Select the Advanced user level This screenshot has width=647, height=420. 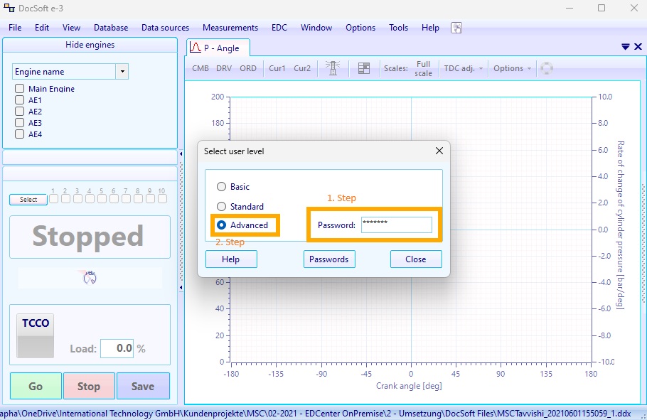220,225
